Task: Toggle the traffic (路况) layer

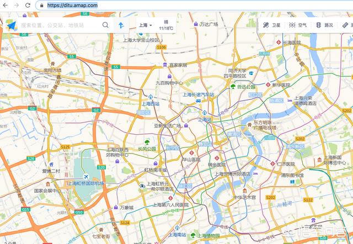Action: click(x=324, y=25)
